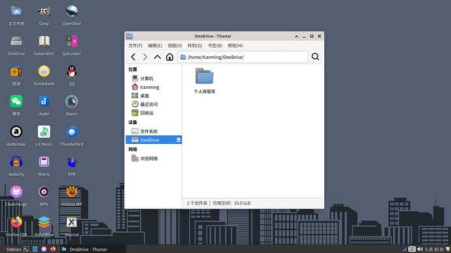
Task: Roll up the Thunar window with the title bar arrow
Action: pos(297,36)
